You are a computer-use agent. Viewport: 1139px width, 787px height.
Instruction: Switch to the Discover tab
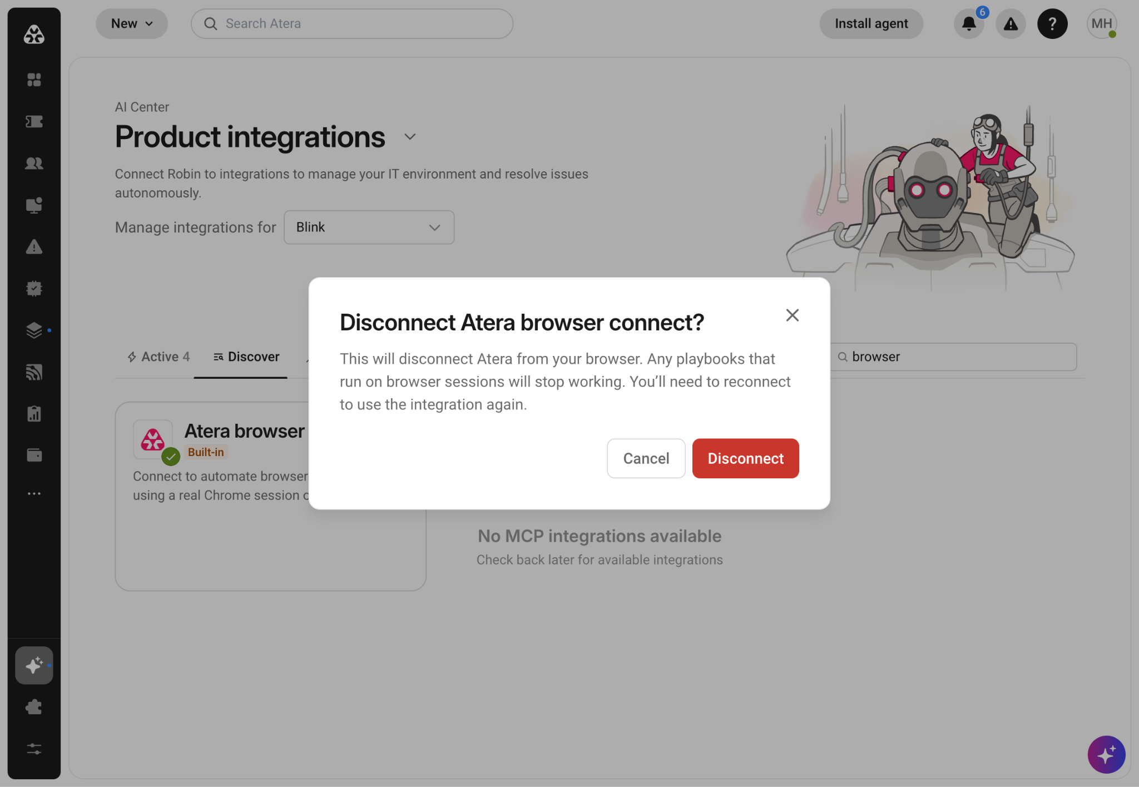click(x=246, y=357)
